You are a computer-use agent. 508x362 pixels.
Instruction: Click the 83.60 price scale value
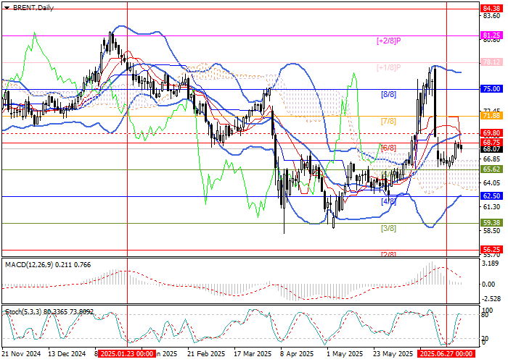point(491,16)
